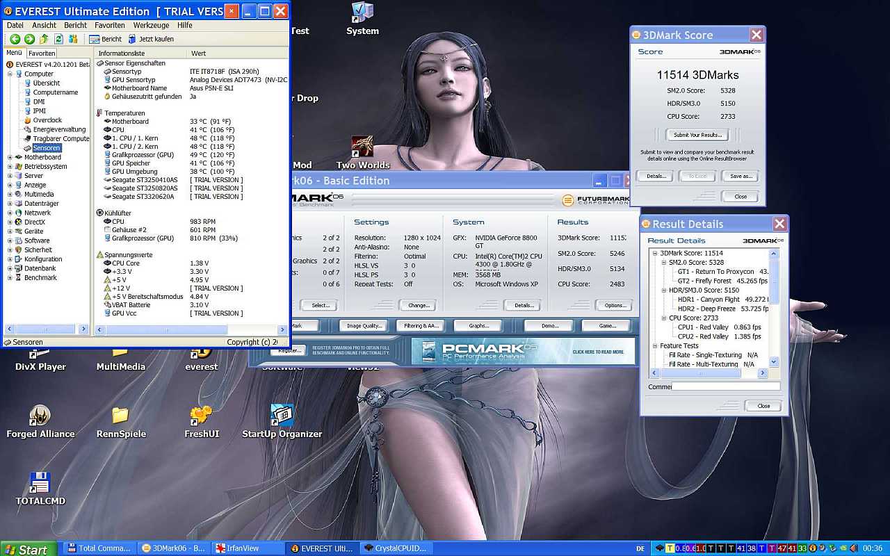Select Übersicht in the EVEREST tree

point(46,83)
